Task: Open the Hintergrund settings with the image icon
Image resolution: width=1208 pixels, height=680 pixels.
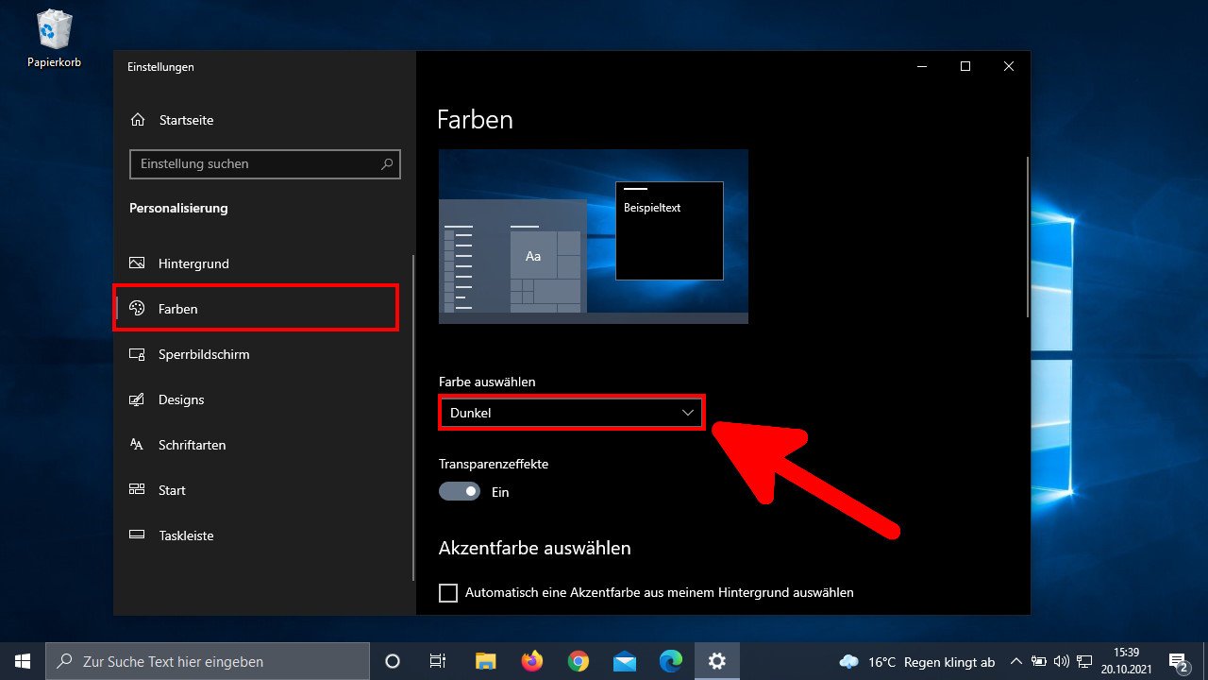Action: click(x=138, y=263)
